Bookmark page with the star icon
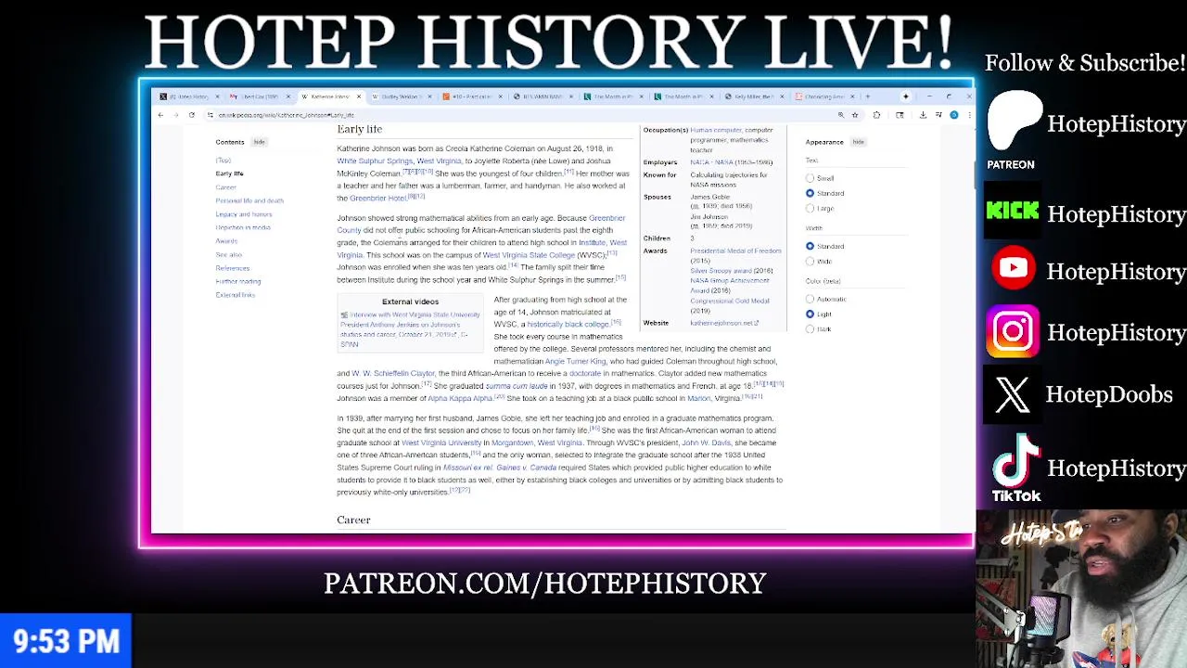Image resolution: width=1187 pixels, height=668 pixels. (x=855, y=115)
